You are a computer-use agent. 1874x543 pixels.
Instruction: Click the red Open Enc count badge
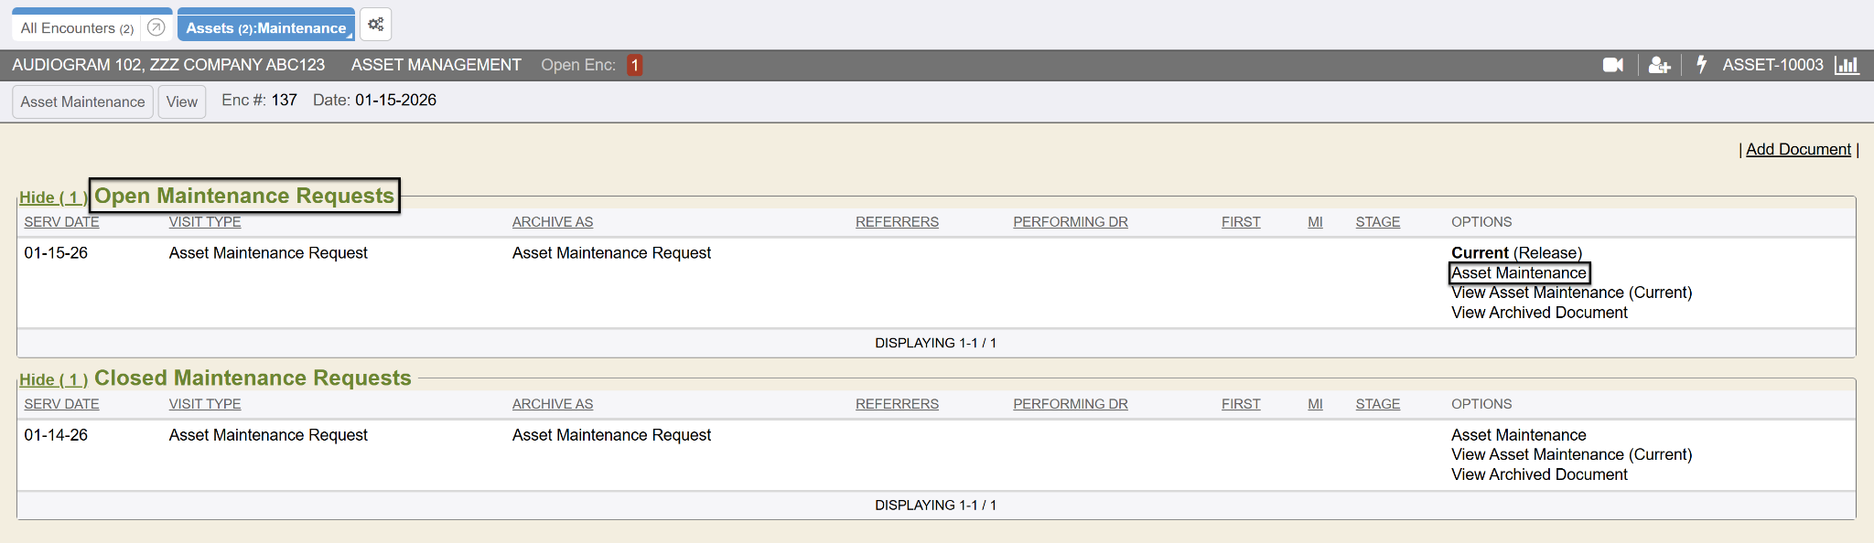pos(634,65)
